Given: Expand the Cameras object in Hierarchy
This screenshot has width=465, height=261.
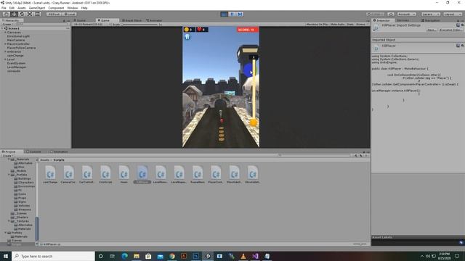Looking at the screenshot, I should (5, 32).
